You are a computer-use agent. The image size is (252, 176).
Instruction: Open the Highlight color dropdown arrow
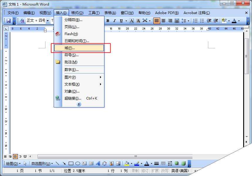[229, 21]
